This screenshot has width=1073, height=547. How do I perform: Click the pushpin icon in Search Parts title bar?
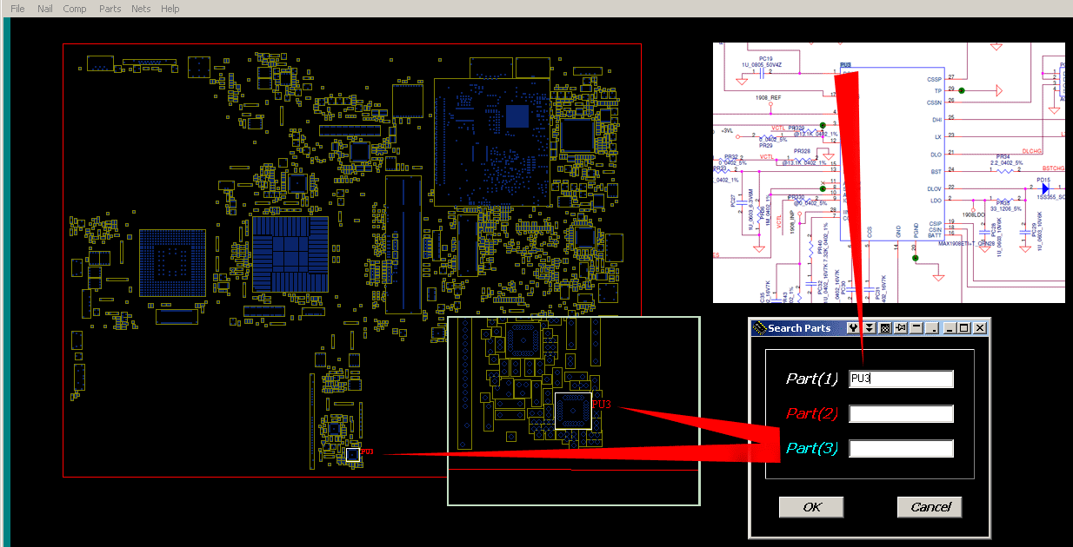point(900,328)
